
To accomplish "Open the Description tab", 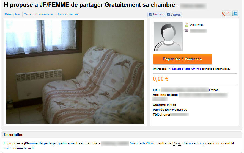I will 12,14.
